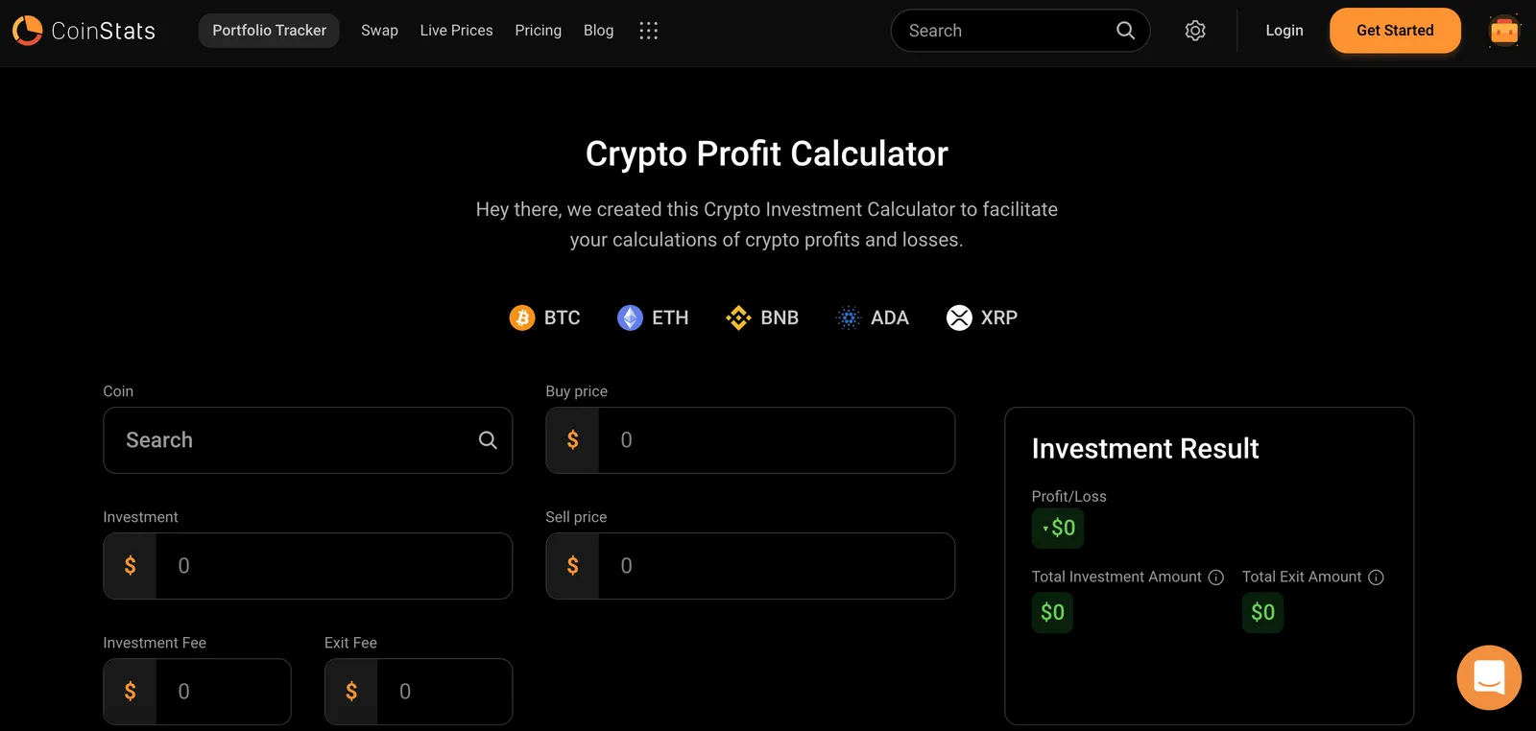This screenshot has height=731, width=1536.
Task: Click the magnifier in top search bar
Action: [x=1125, y=31]
